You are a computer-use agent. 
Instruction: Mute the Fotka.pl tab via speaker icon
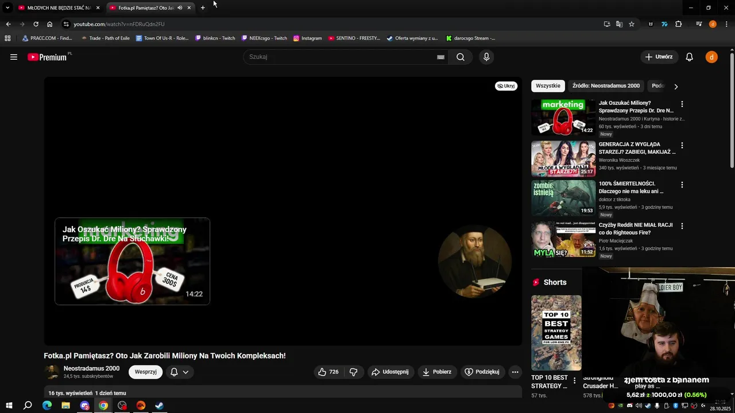(x=180, y=7)
